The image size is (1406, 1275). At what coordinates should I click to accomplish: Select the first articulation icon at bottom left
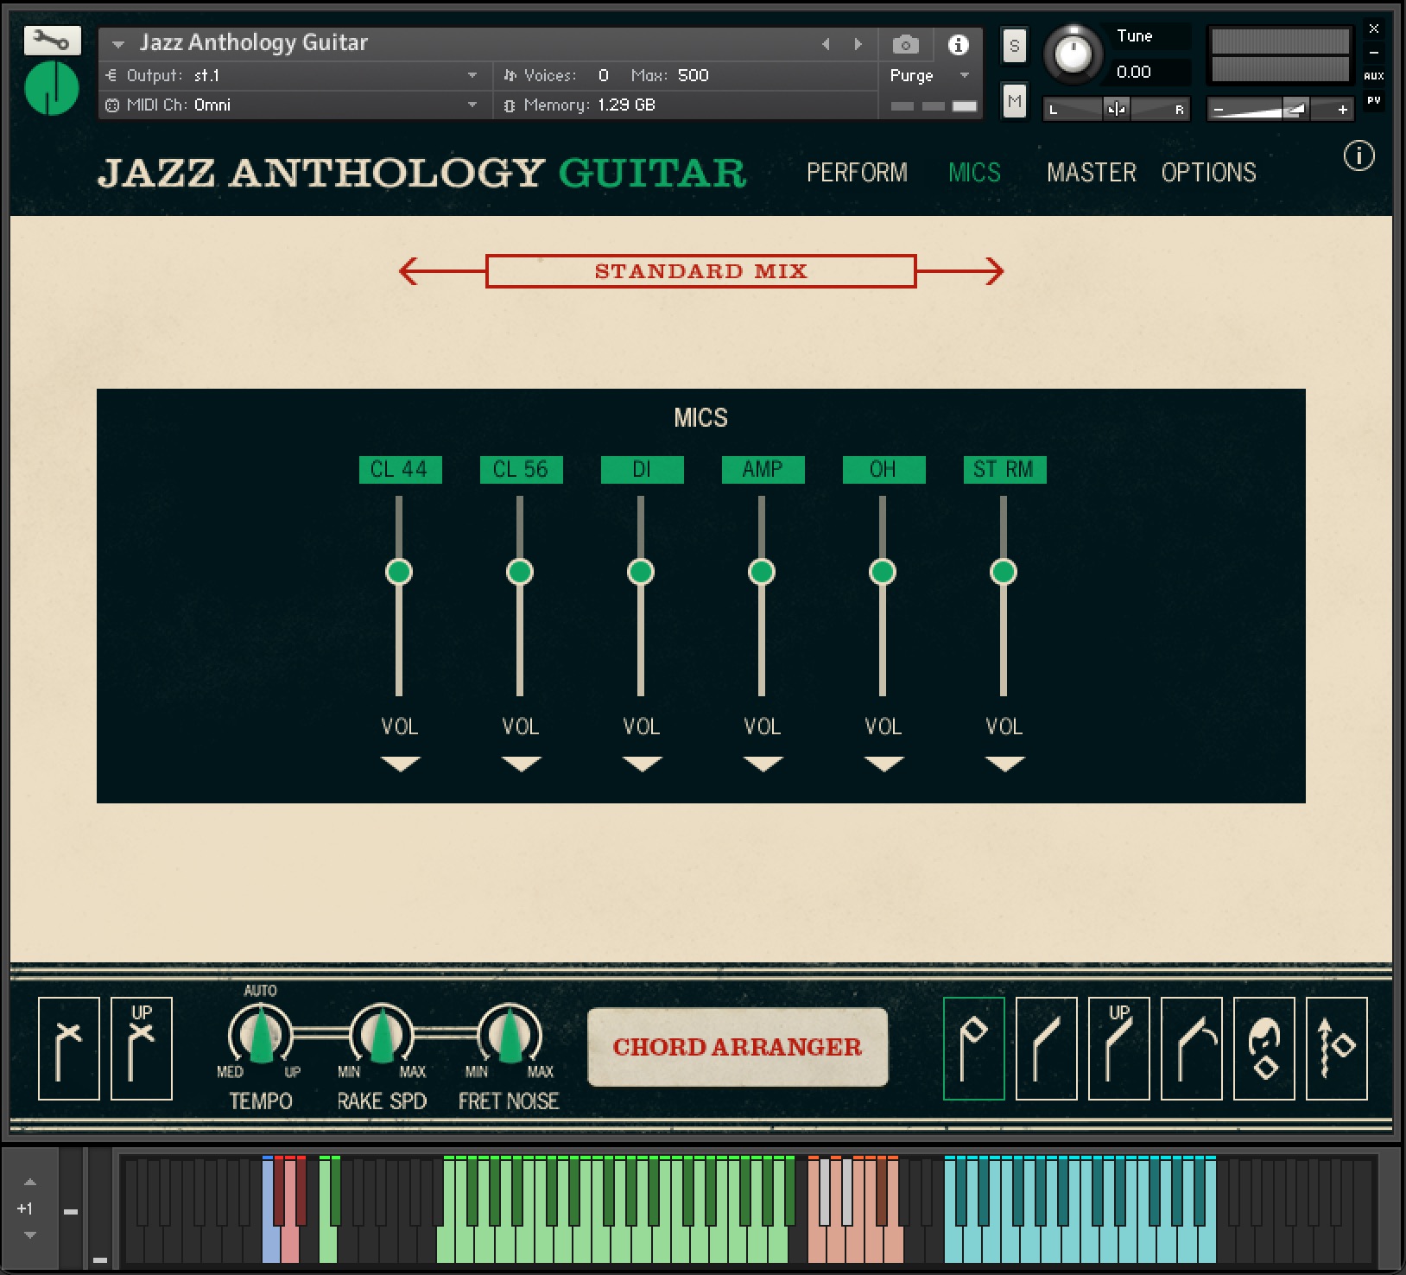[69, 1048]
